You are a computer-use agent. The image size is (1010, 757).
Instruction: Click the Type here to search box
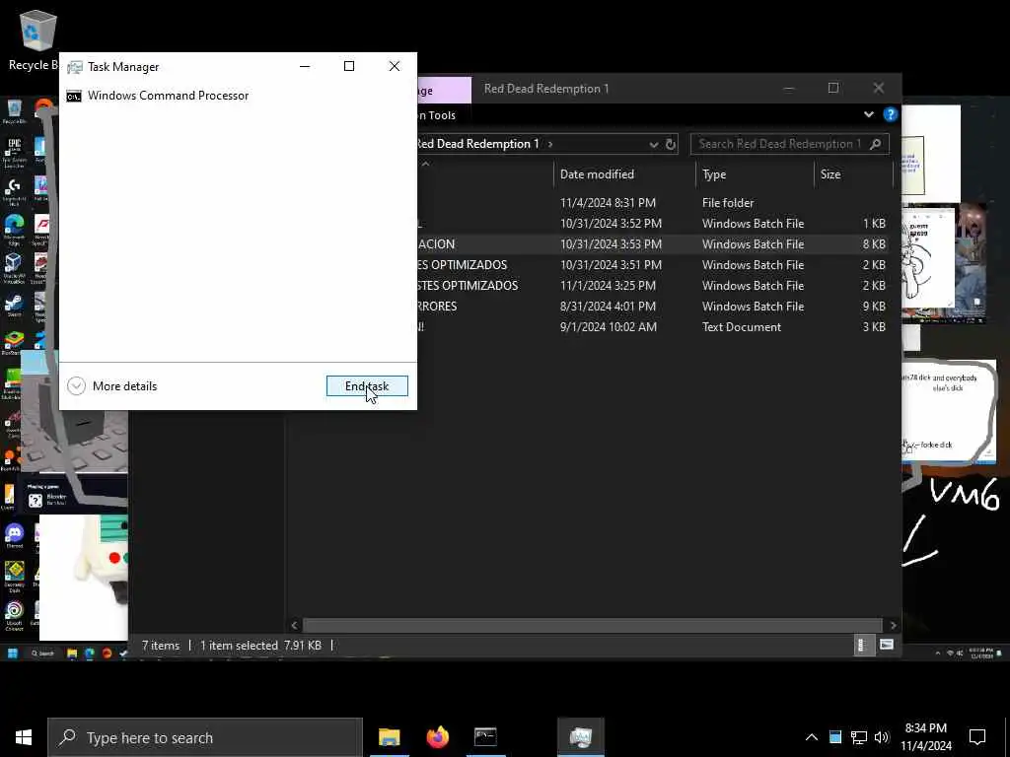pyautogui.click(x=205, y=737)
